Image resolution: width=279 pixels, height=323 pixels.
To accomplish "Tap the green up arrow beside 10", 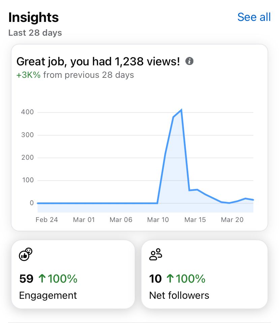I will point(170,279).
